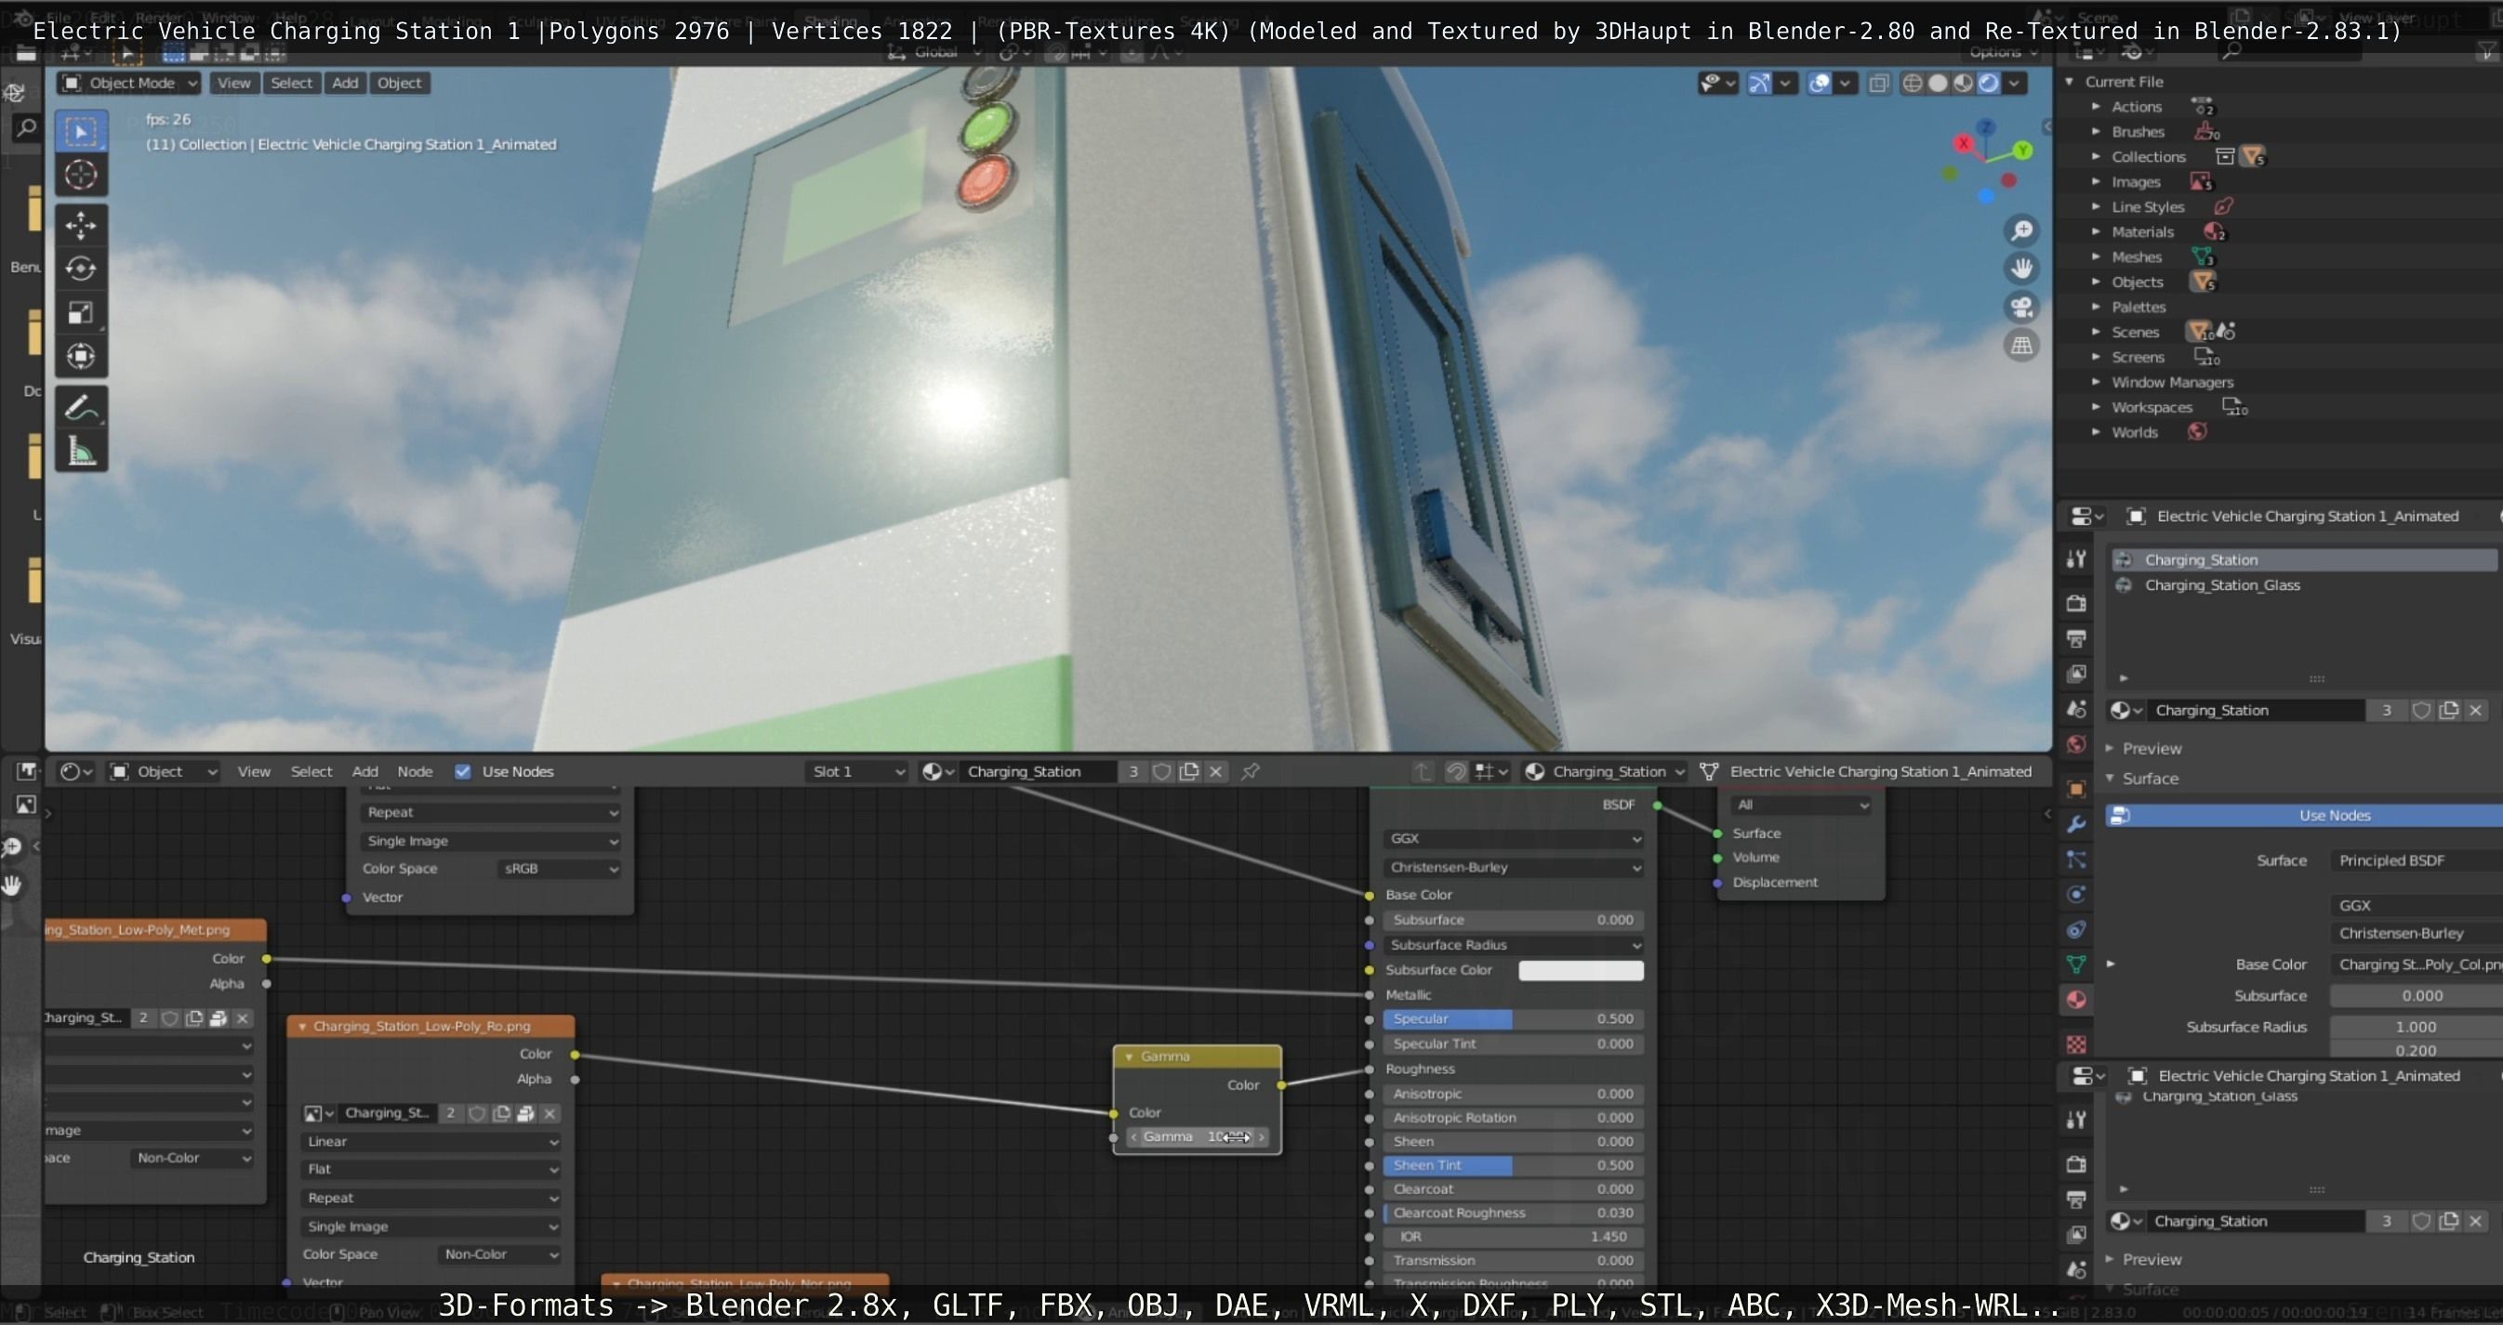Toggle the overlays button in viewport header
This screenshot has height=1325, width=2503.
[x=1819, y=84]
